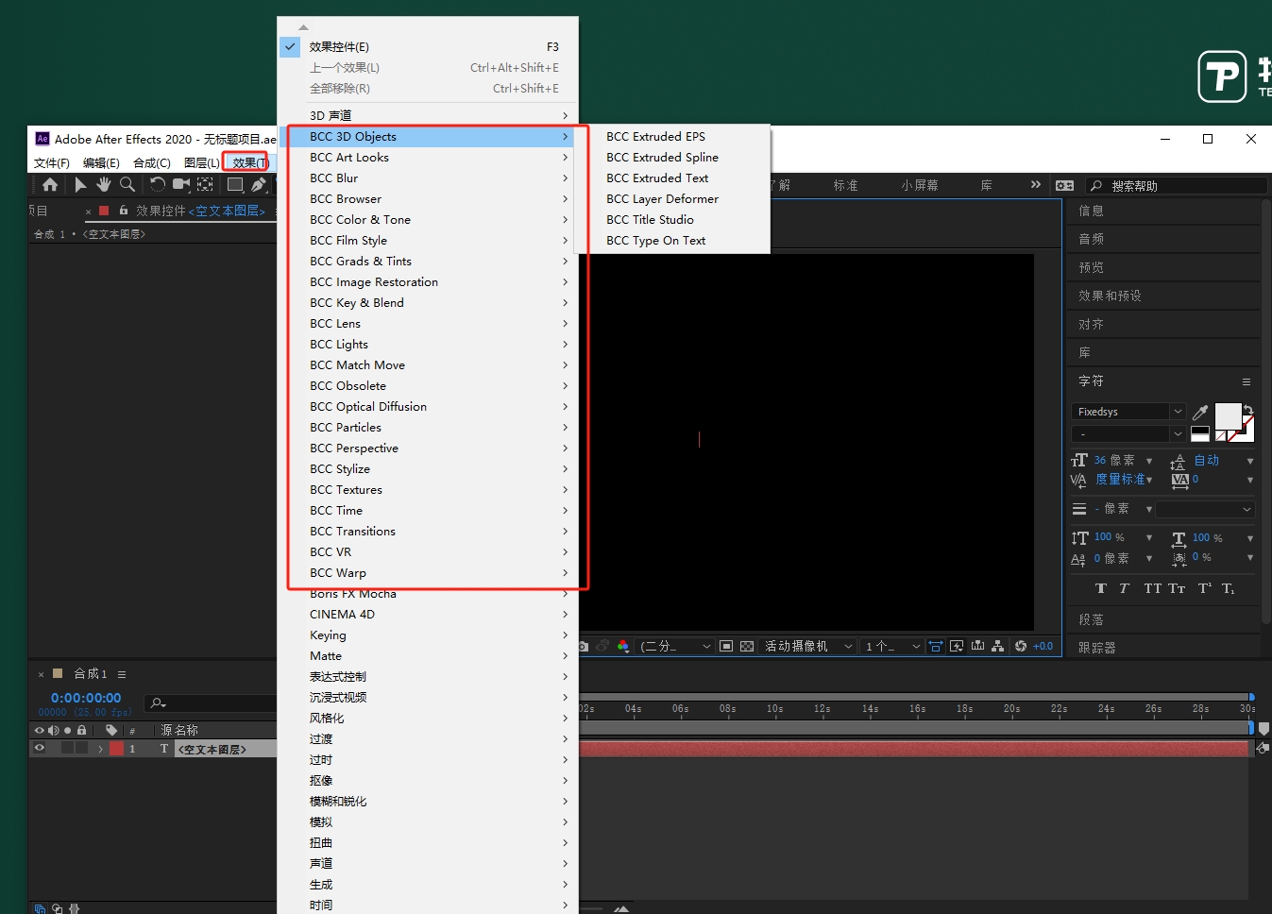
Task: Open the 文件(F) menu
Action: (52, 162)
